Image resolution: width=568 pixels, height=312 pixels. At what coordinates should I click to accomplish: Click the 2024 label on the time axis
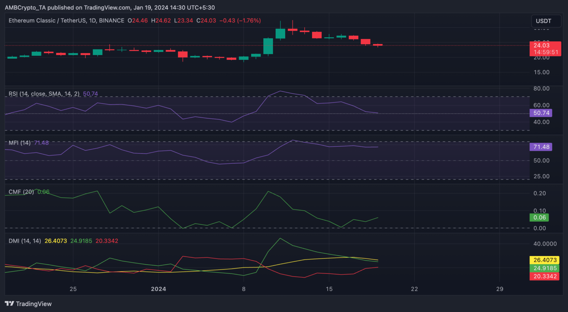pyautogui.click(x=158, y=289)
